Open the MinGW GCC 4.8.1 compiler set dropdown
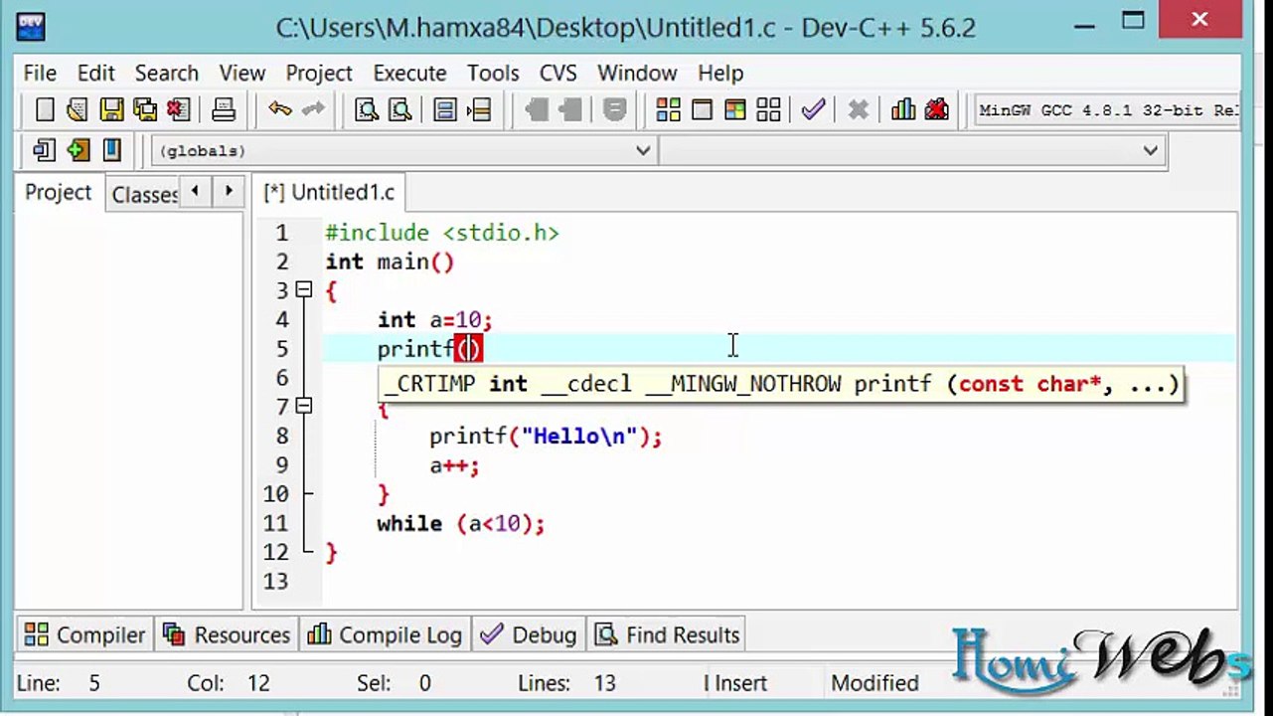Image resolution: width=1273 pixels, height=716 pixels. [x=1107, y=110]
